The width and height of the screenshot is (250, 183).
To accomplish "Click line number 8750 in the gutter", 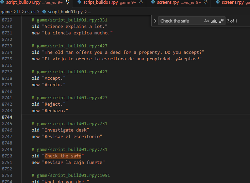I will pyautogui.click(x=7, y=156).
